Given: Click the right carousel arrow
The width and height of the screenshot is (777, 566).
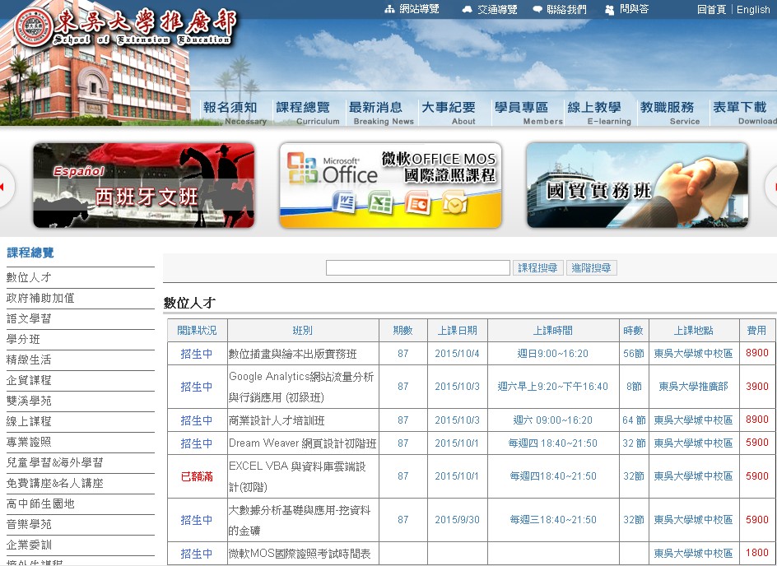Looking at the screenshot, I should 772,187.
